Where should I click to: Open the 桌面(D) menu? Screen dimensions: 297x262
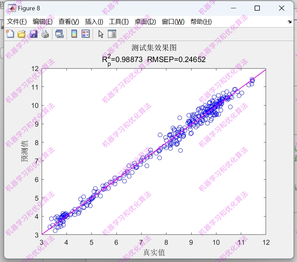tap(145, 22)
